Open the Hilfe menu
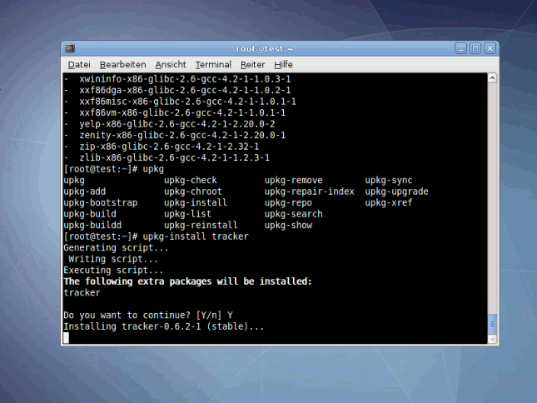This screenshot has height=403, width=537. click(283, 64)
